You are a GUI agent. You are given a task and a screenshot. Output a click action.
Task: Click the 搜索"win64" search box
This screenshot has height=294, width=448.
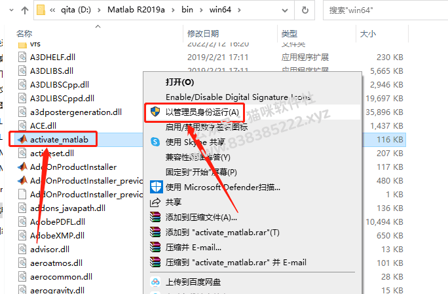click(385, 10)
